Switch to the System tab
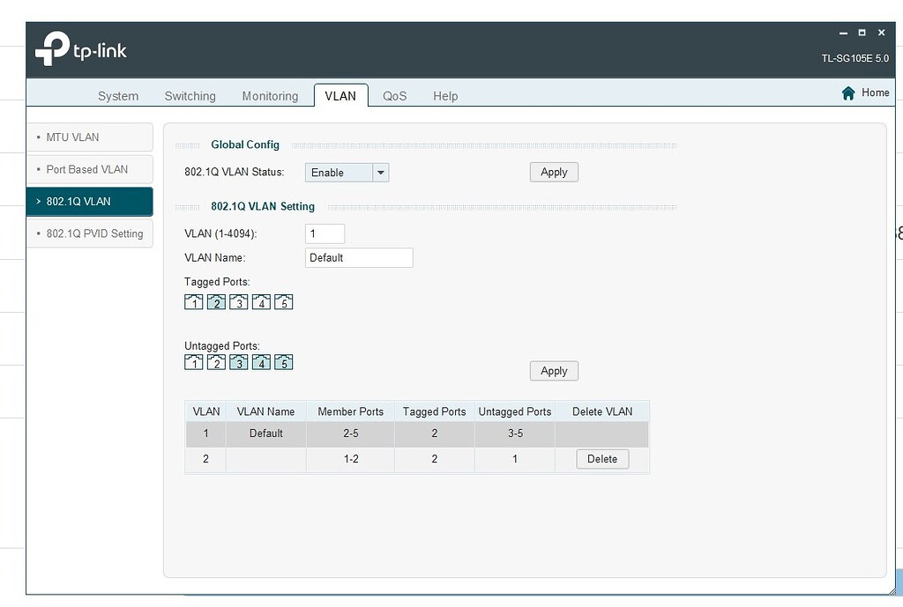 tap(118, 95)
